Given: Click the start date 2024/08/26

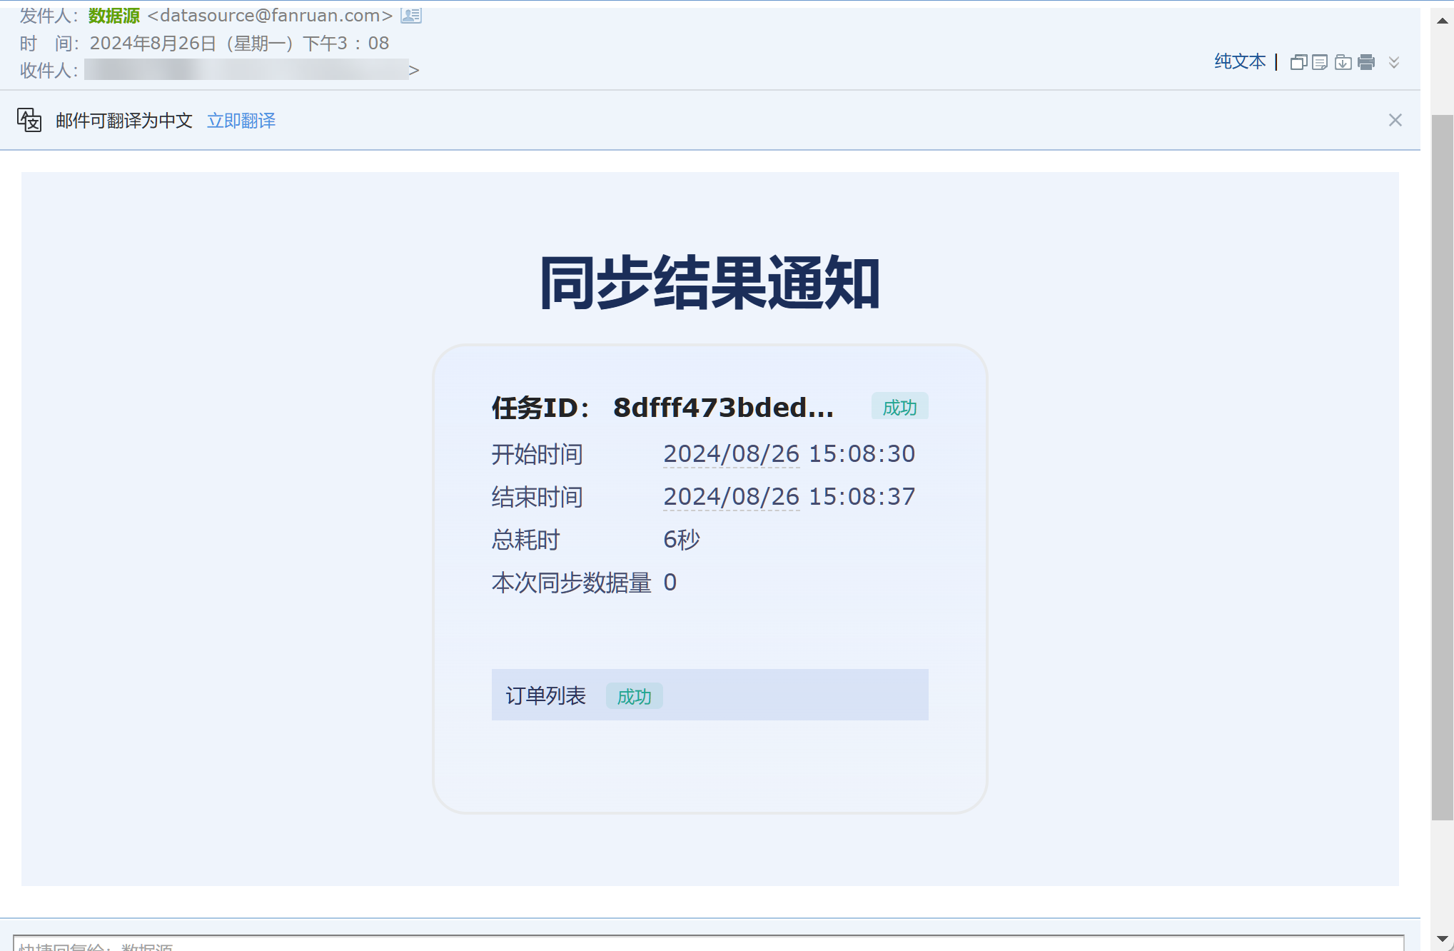Looking at the screenshot, I should click(x=731, y=454).
